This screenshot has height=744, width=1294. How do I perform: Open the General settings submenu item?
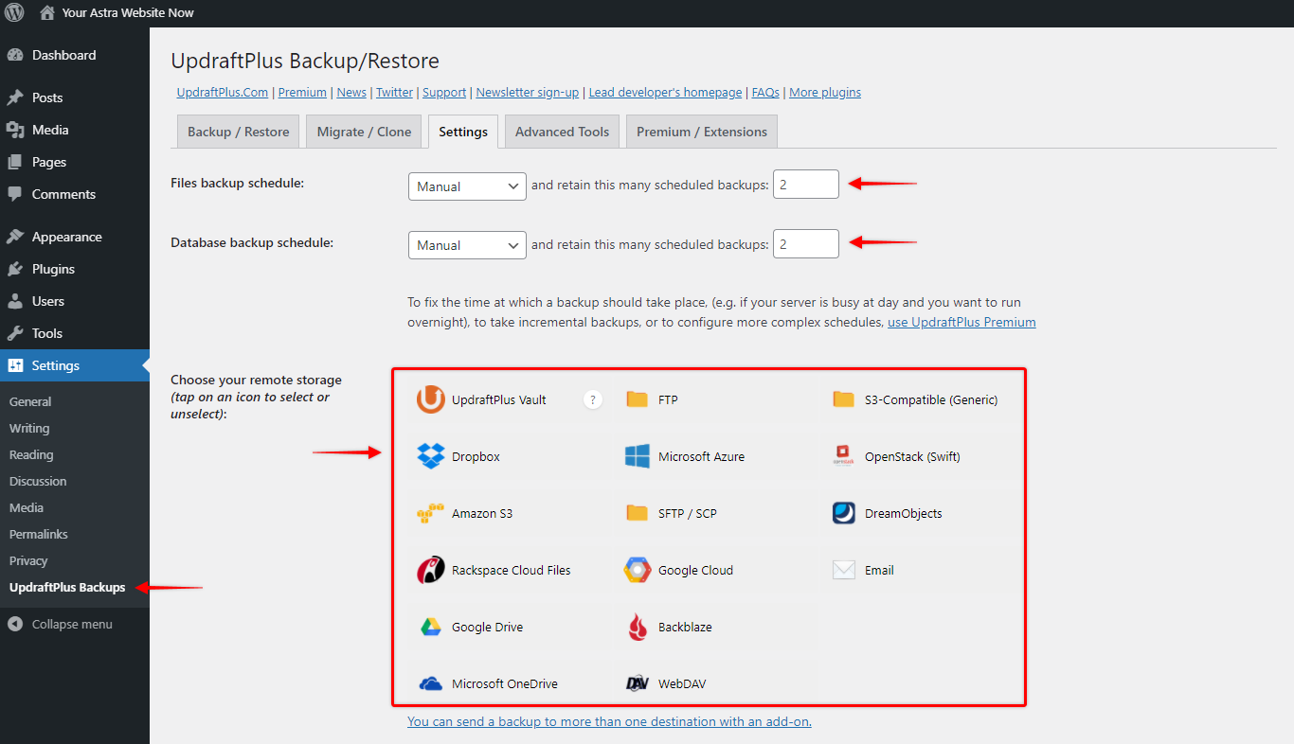(30, 401)
